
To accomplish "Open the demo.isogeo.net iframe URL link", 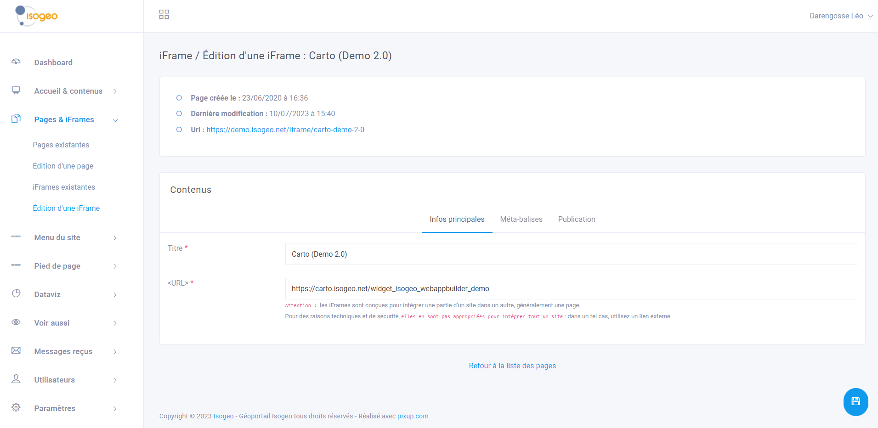I will tap(285, 130).
